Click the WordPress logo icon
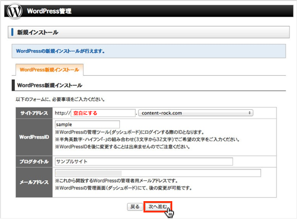This screenshot has width=297, height=219. pos(14,11)
